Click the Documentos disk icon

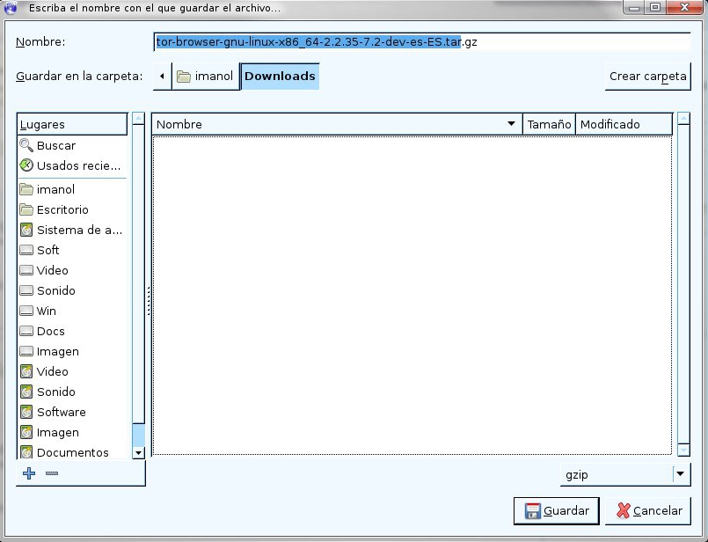click(26, 452)
